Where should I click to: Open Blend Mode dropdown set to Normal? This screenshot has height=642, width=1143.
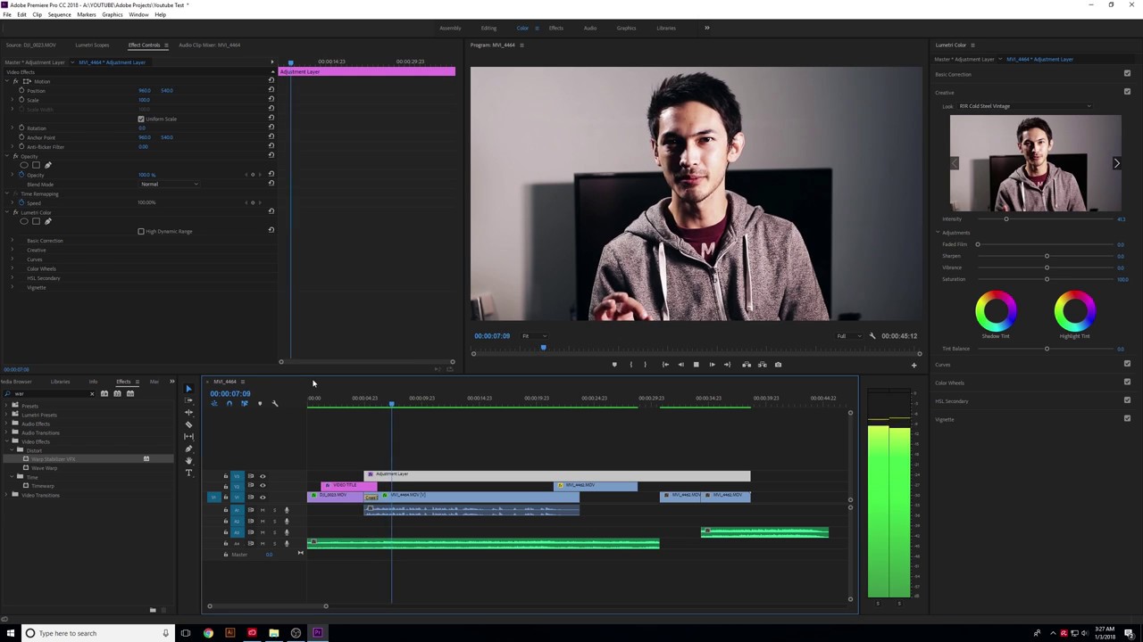170,184
